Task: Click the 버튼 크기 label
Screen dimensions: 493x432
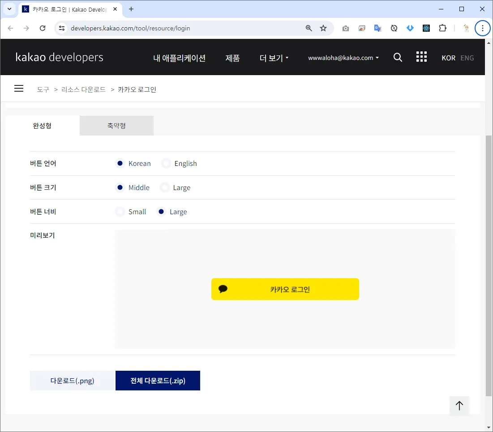Action: (x=43, y=188)
